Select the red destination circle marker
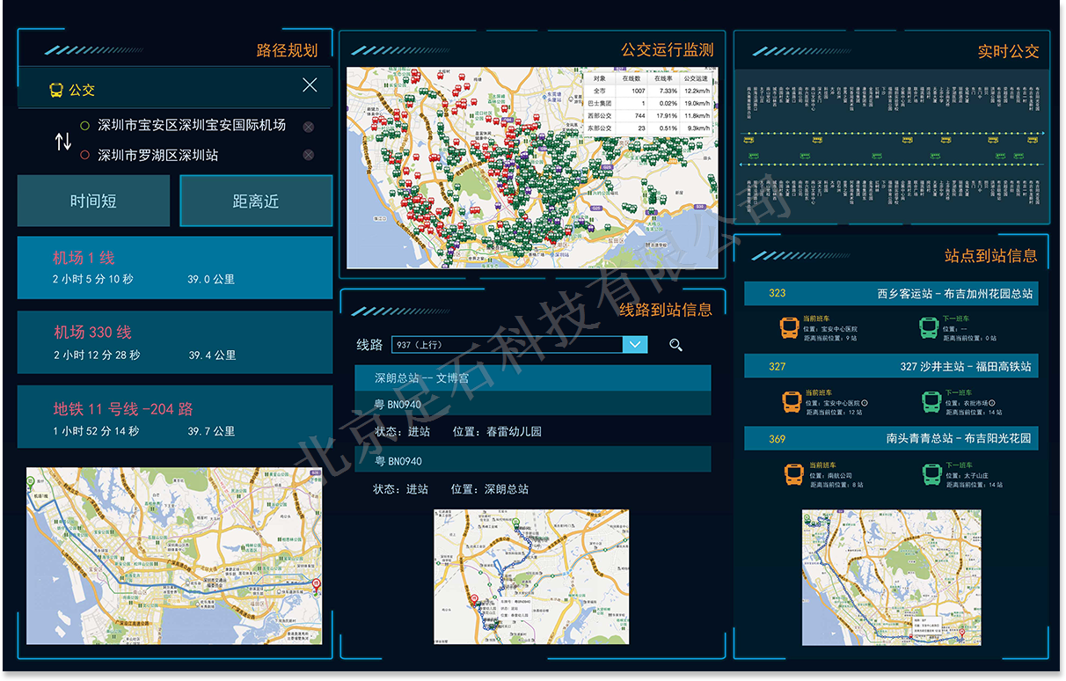Screen dimensions: 1066x681 pos(84,155)
